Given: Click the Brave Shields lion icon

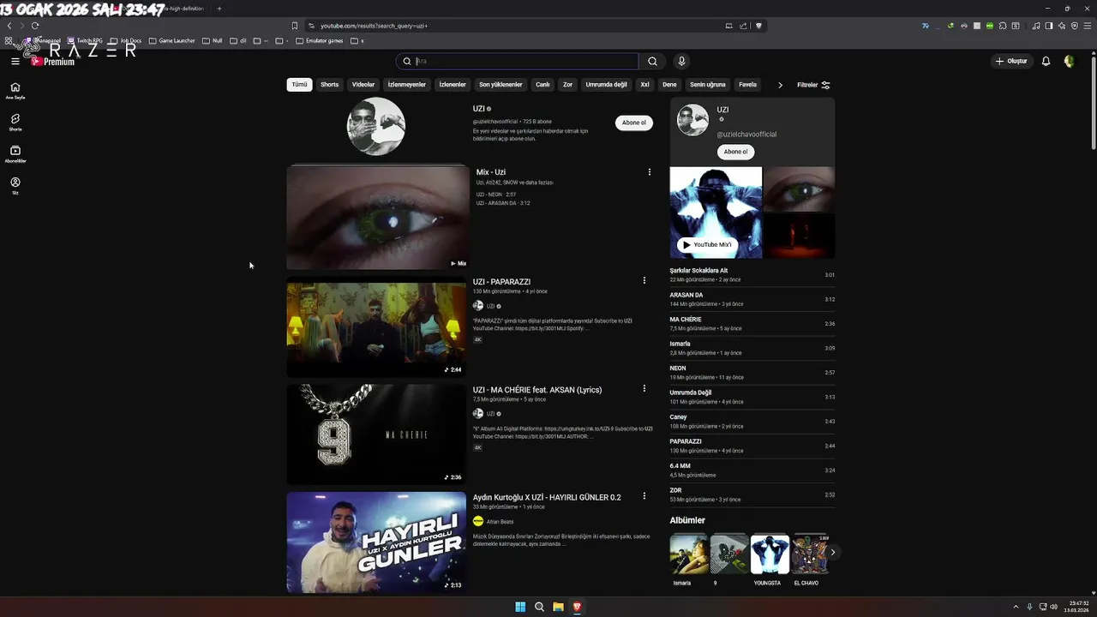Looking at the screenshot, I should [758, 26].
